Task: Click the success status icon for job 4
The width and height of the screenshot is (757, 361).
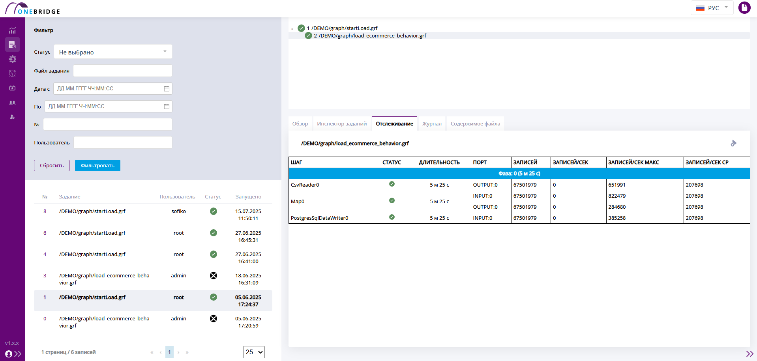Action: click(x=214, y=254)
